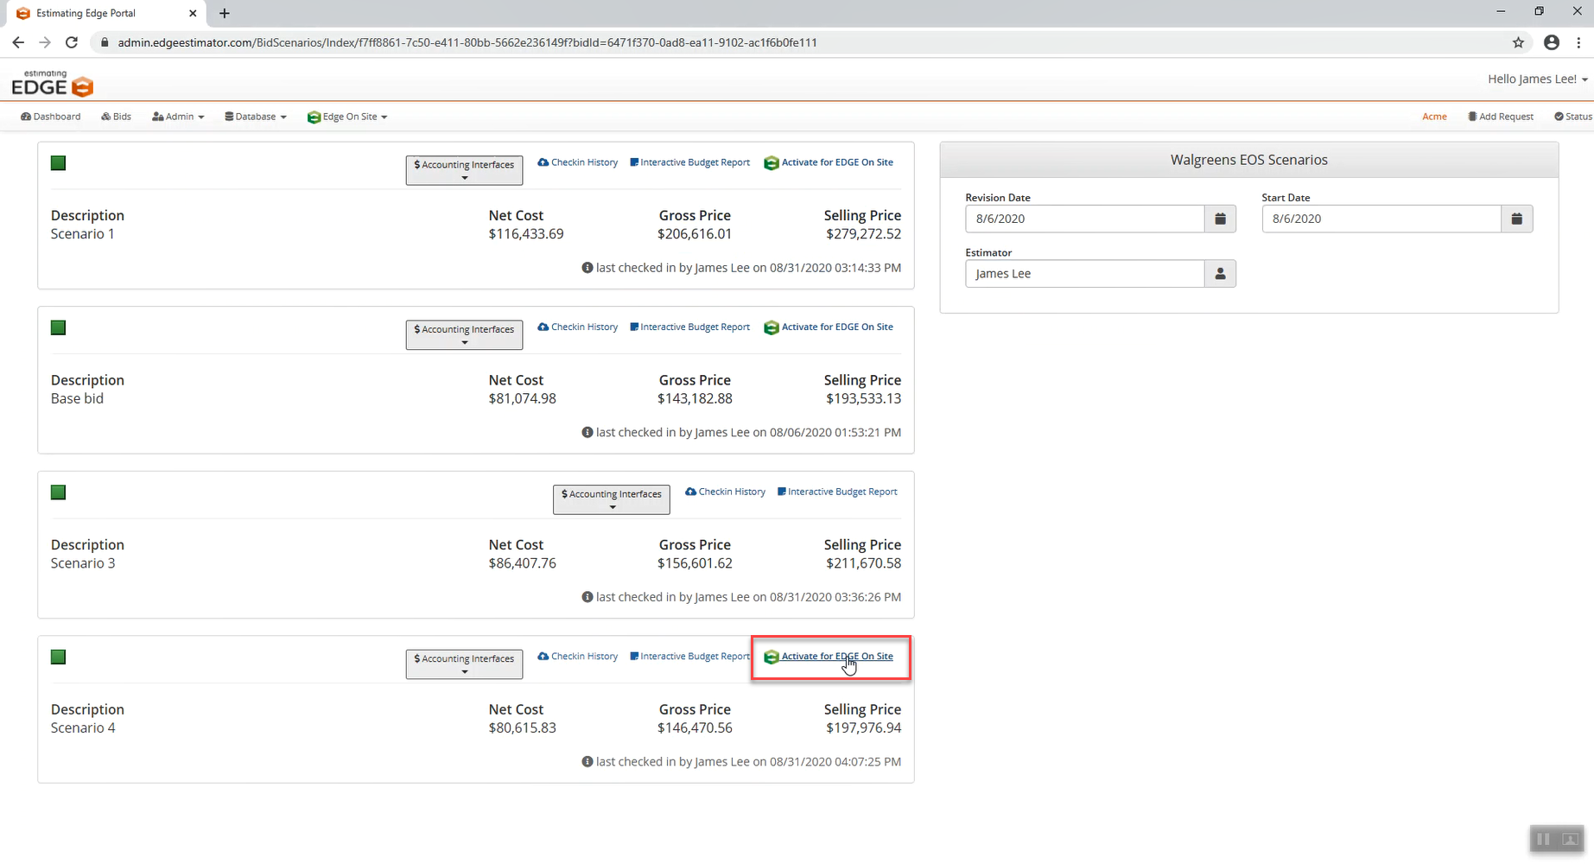
Task: Bookmark this page with the star icon
Action: pos(1518,42)
